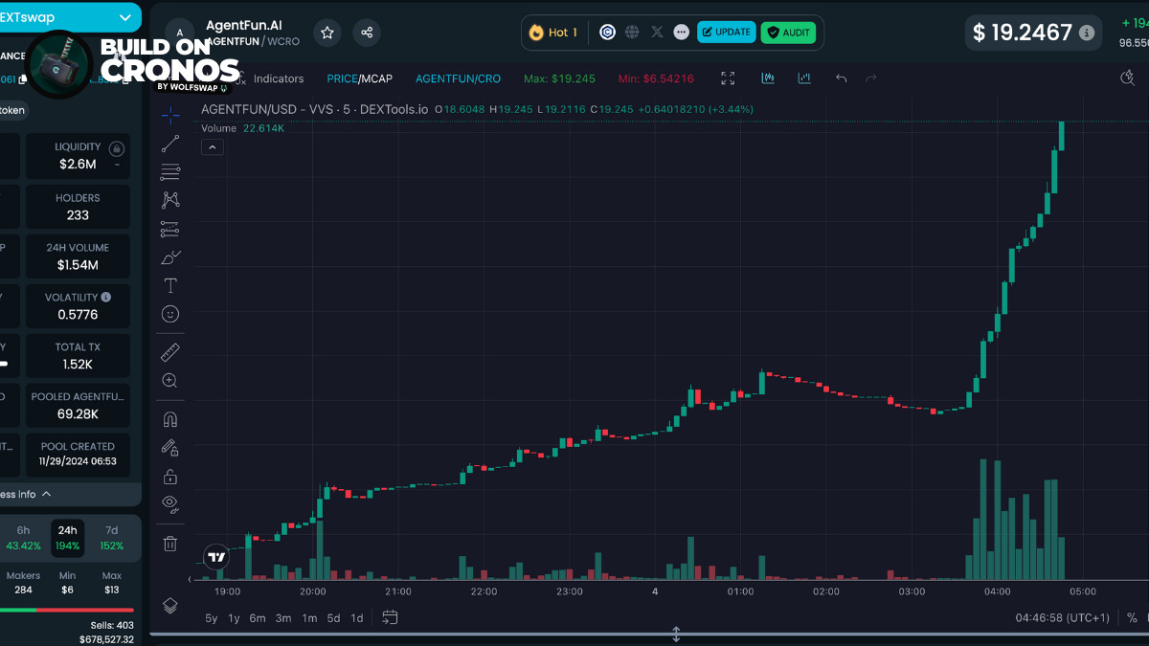This screenshot has height=646, width=1149.
Task: Open the website globe icon
Action: pyautogui.click(x=632, y=32)
